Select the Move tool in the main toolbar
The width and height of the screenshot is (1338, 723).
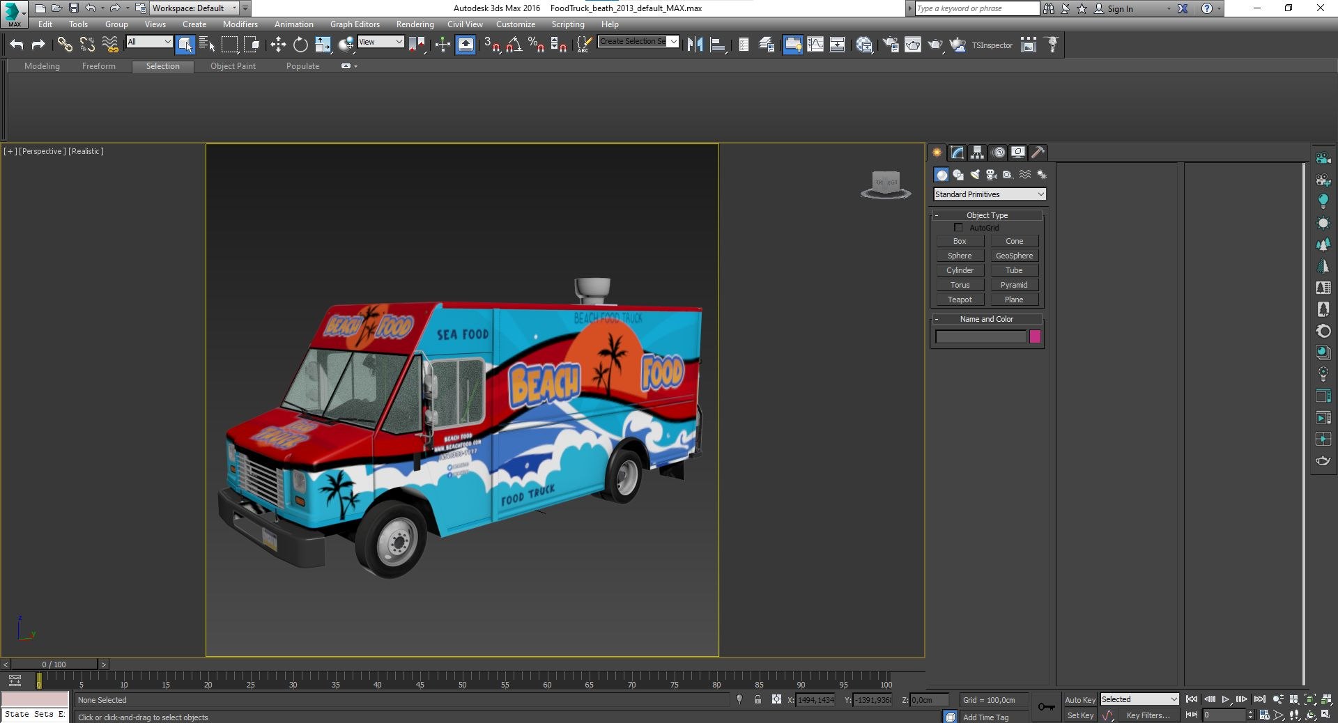[278, 45]
